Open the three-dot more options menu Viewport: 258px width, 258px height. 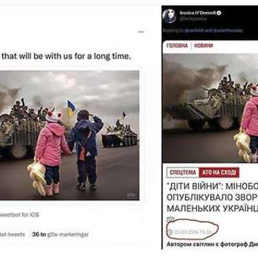coord(141,32)
